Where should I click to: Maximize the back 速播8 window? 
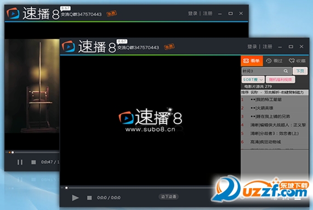231,13
